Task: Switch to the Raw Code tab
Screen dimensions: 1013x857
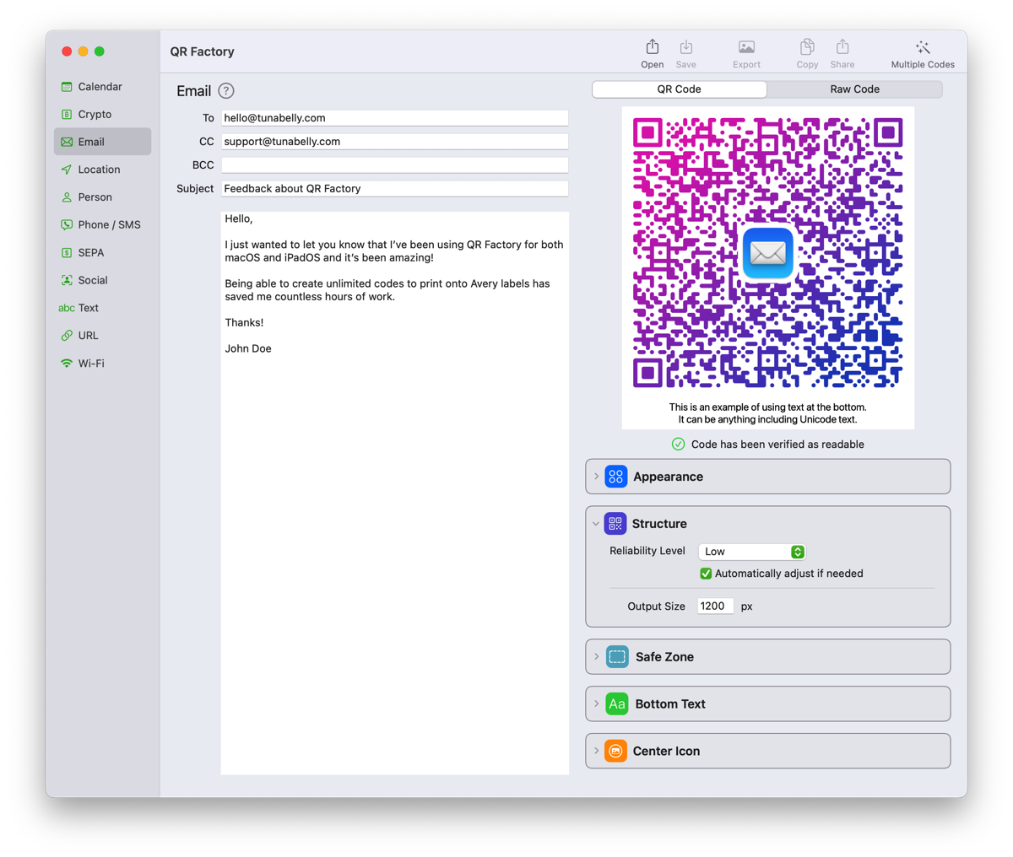Action: tap(854, 89)
